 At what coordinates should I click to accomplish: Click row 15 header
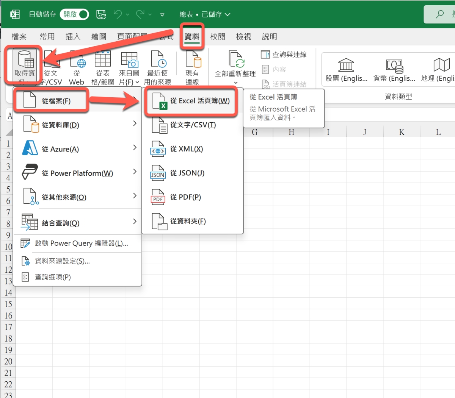point(8,304)
